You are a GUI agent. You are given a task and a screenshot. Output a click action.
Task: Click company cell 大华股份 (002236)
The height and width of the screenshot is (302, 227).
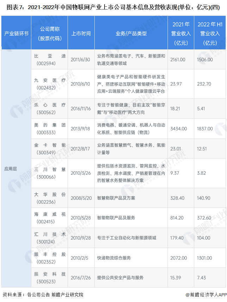tap(50, 198)
